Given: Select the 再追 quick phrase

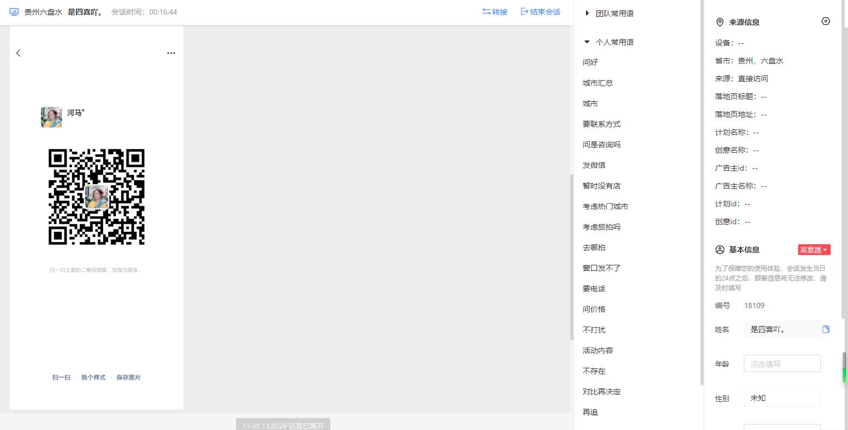Looking at the screenshot, I should (x=590, y=412).
